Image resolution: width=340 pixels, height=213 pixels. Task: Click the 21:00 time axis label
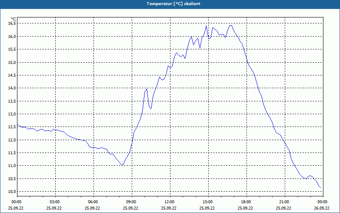pyautogui.click(x=285, y=202)
